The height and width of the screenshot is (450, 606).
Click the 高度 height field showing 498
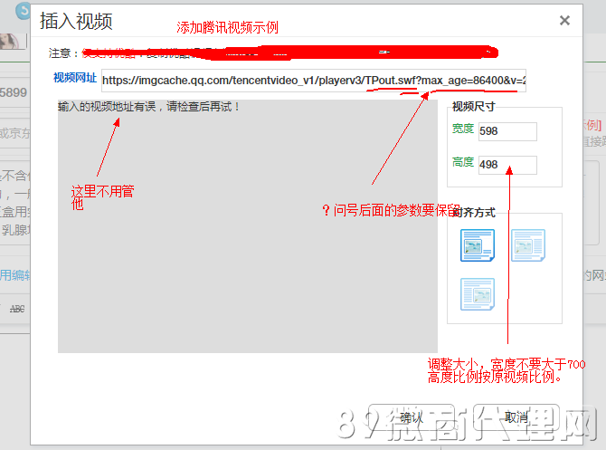(507, 165)
